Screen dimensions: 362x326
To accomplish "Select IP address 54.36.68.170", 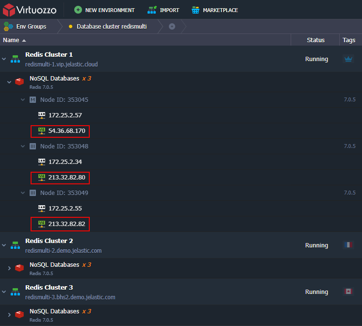I will point(66,131).
